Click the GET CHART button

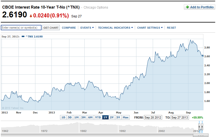pos(51,28)
